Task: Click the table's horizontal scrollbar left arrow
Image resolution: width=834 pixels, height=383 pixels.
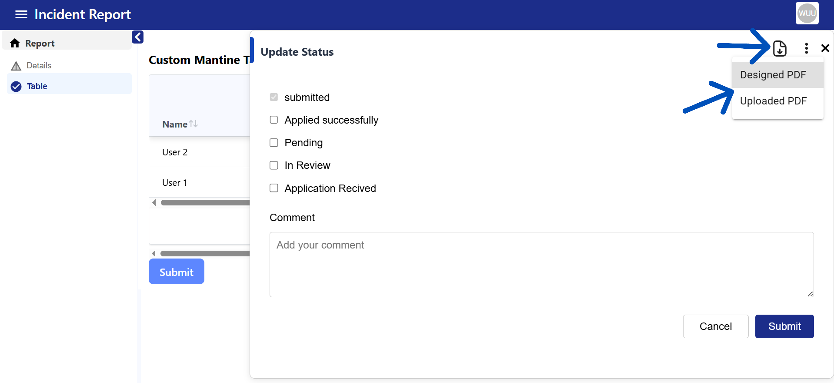Action: click(154, 202)
